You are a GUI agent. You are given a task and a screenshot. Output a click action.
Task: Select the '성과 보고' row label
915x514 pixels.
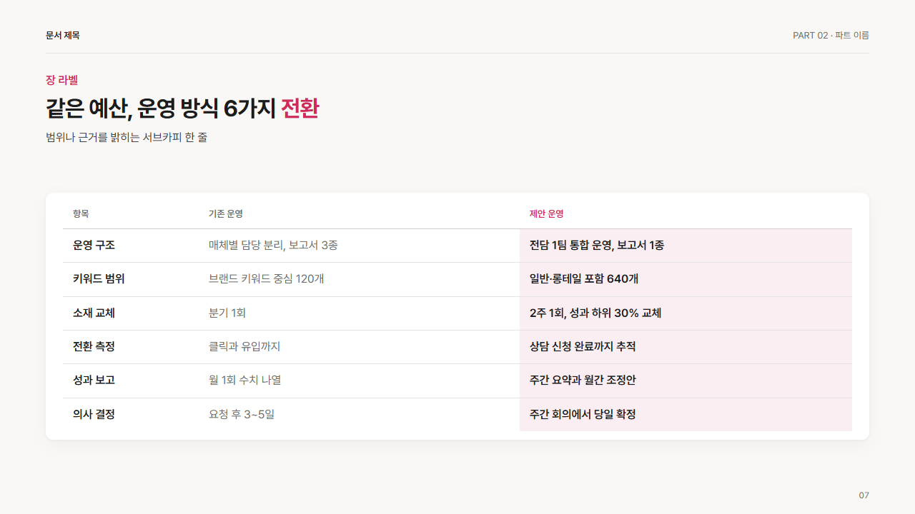coord(94,380)
